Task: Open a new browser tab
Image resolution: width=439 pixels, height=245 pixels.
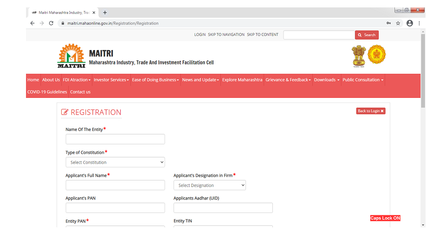Action: pyautogui.click(x=105, y=13)
